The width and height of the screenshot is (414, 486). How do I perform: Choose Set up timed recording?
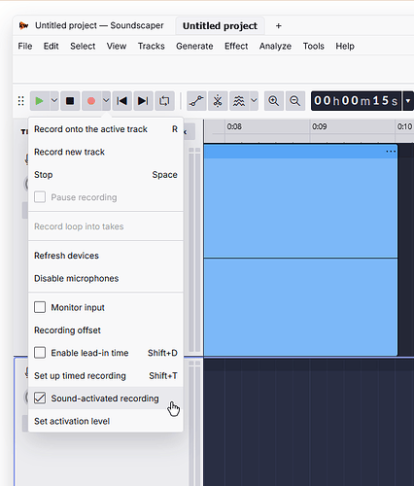coord(106,376)
